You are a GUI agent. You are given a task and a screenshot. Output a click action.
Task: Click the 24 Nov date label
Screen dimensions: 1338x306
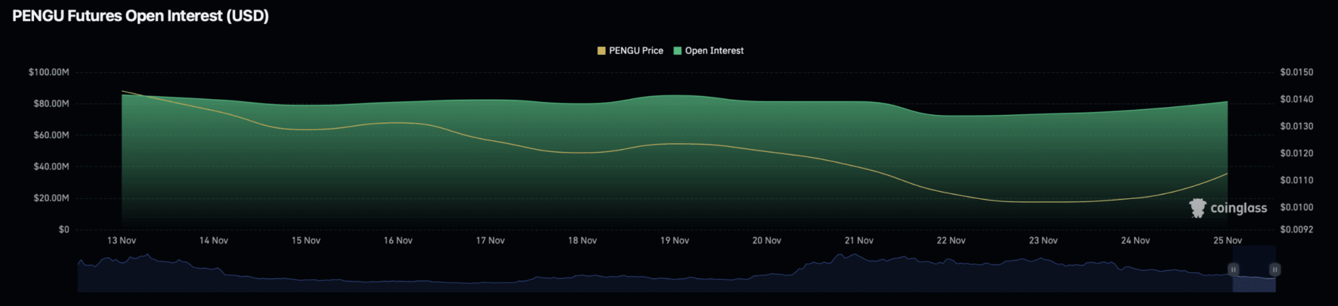coord(1135,241)
